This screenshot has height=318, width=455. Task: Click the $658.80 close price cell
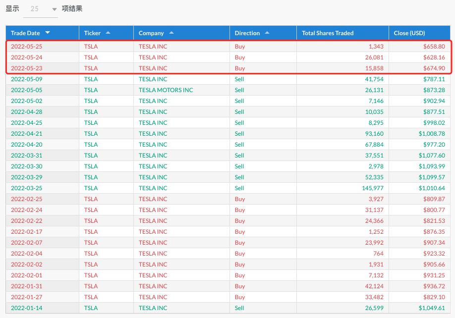[433, 47]
